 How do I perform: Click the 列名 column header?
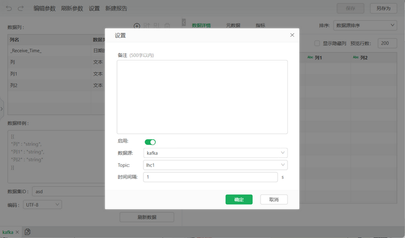pos(49,40)
